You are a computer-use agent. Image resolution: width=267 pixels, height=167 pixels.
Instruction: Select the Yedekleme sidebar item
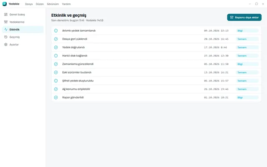click(x=23, y=22)
